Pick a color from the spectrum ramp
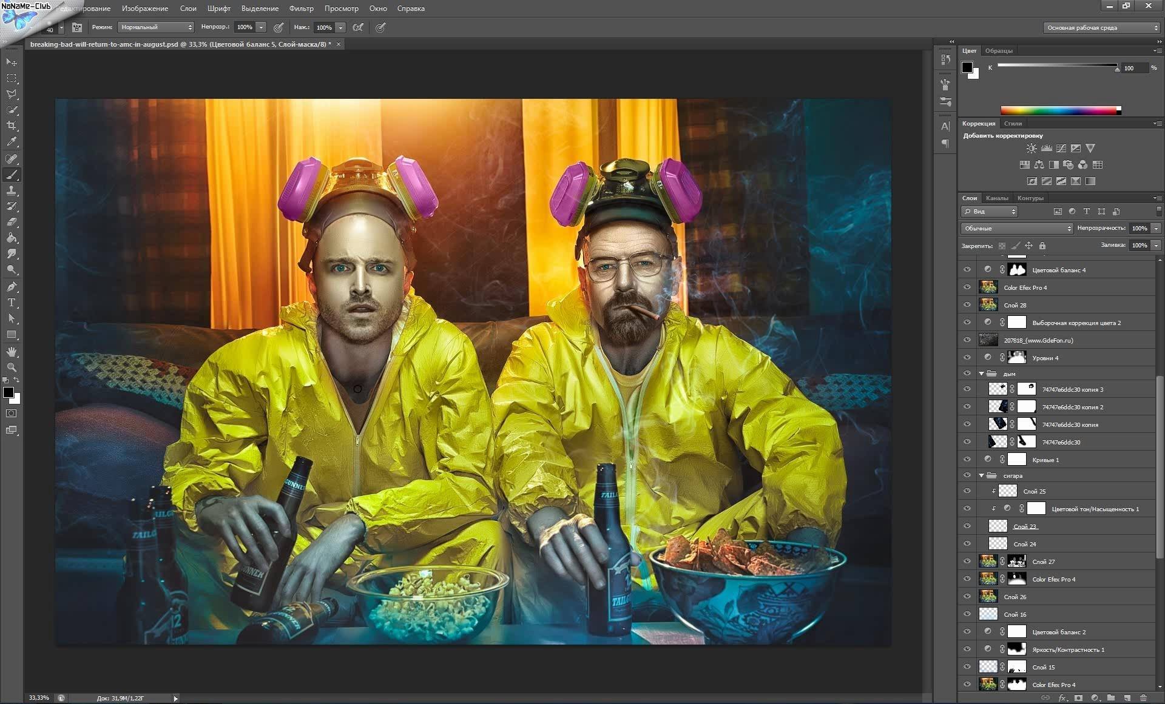 point(1061,110)
